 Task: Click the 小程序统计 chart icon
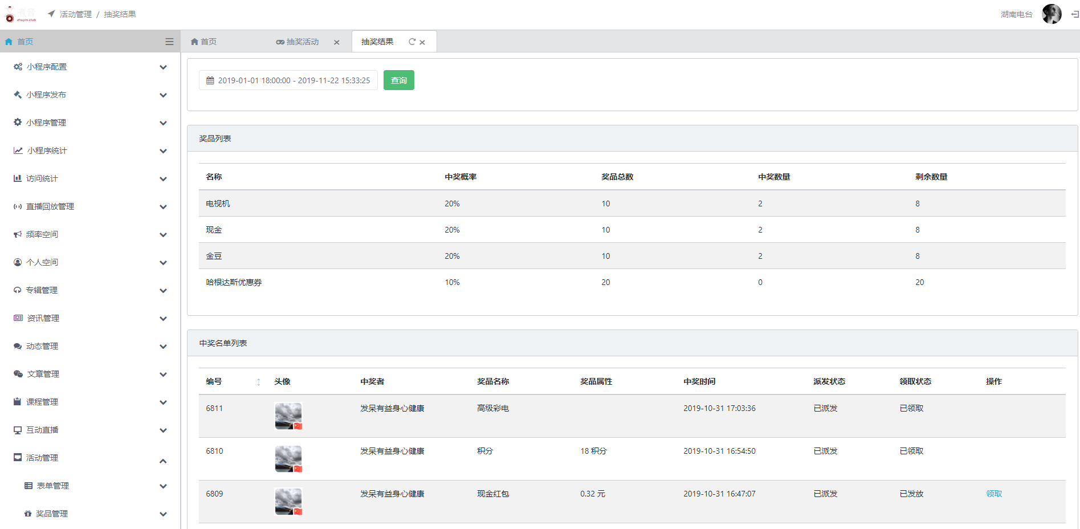pyautogui.click(x=18, y=150)
